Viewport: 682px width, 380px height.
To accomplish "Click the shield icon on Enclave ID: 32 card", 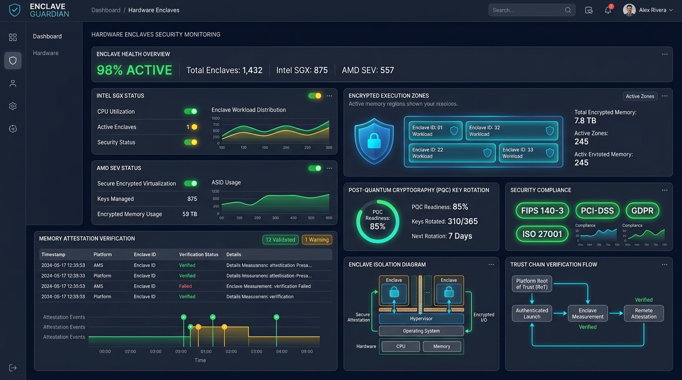I will point(550,131).
